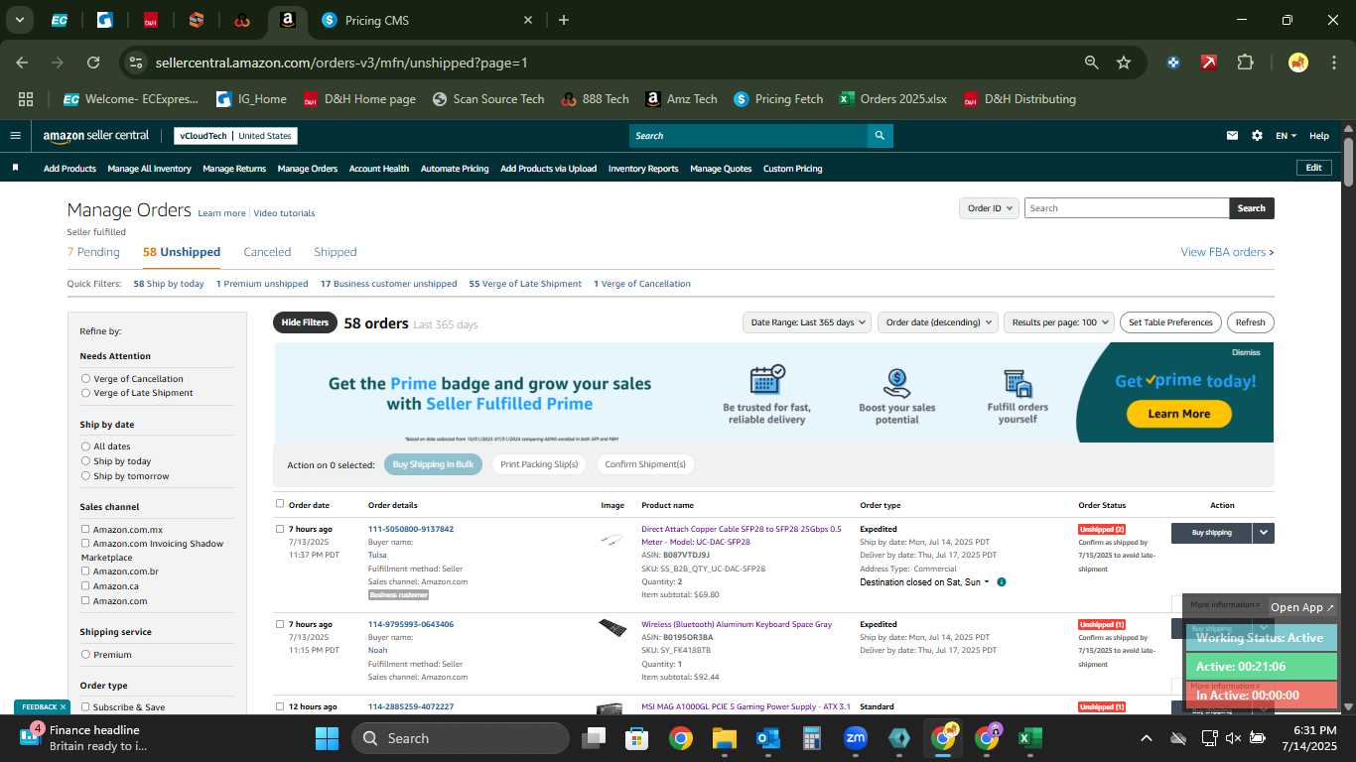Go back with the browser back arrow
Image resolution: width=1356 pixels, height=762 pixels.
point(22,63)
